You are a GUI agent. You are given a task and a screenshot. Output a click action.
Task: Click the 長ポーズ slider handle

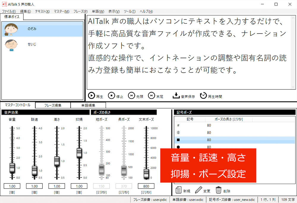(124, 170)
